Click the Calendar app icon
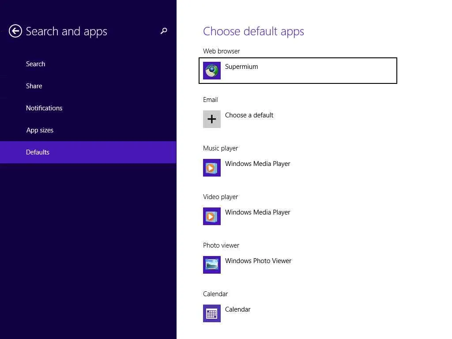The width and height of the screenshot is (452, 339). (212, 313)
